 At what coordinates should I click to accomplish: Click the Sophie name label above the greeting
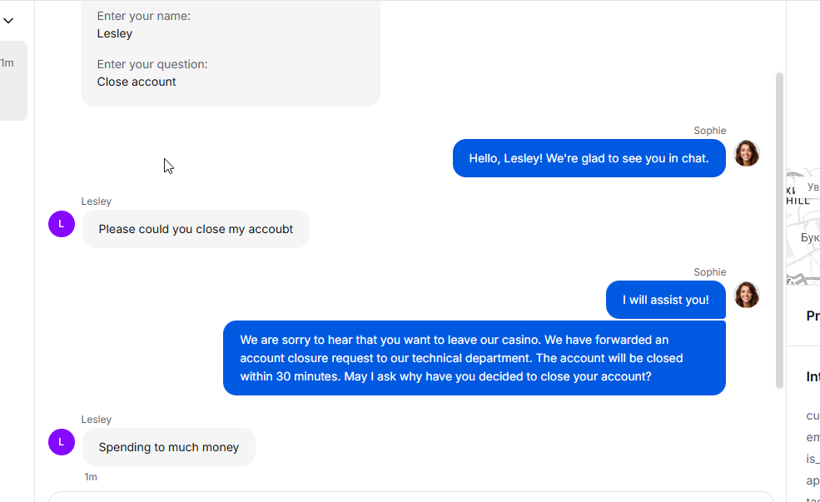pyautogui.click(x=709, y=131)
